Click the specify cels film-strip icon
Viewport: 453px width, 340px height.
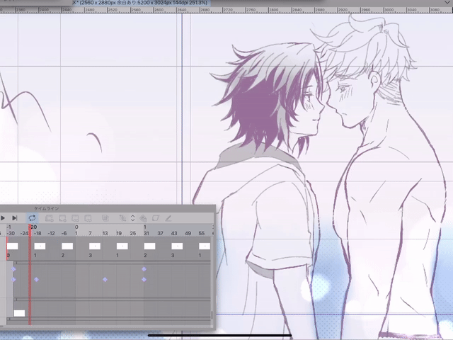pyautogui.click(x=75, y=218)
